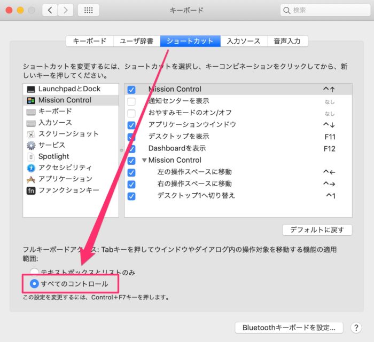The width and height of the screenshot is (374, 342).
Task: Select the Spotlight category icon
Action: [x=31, y=156]
